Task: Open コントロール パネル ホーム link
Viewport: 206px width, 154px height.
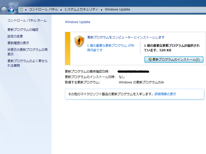Action: 27,21
